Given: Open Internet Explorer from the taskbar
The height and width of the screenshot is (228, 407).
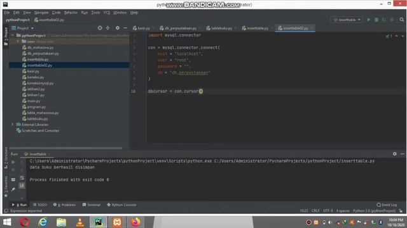Looking at the screenshot, I should pyautogui.click(x=43, y=222).
